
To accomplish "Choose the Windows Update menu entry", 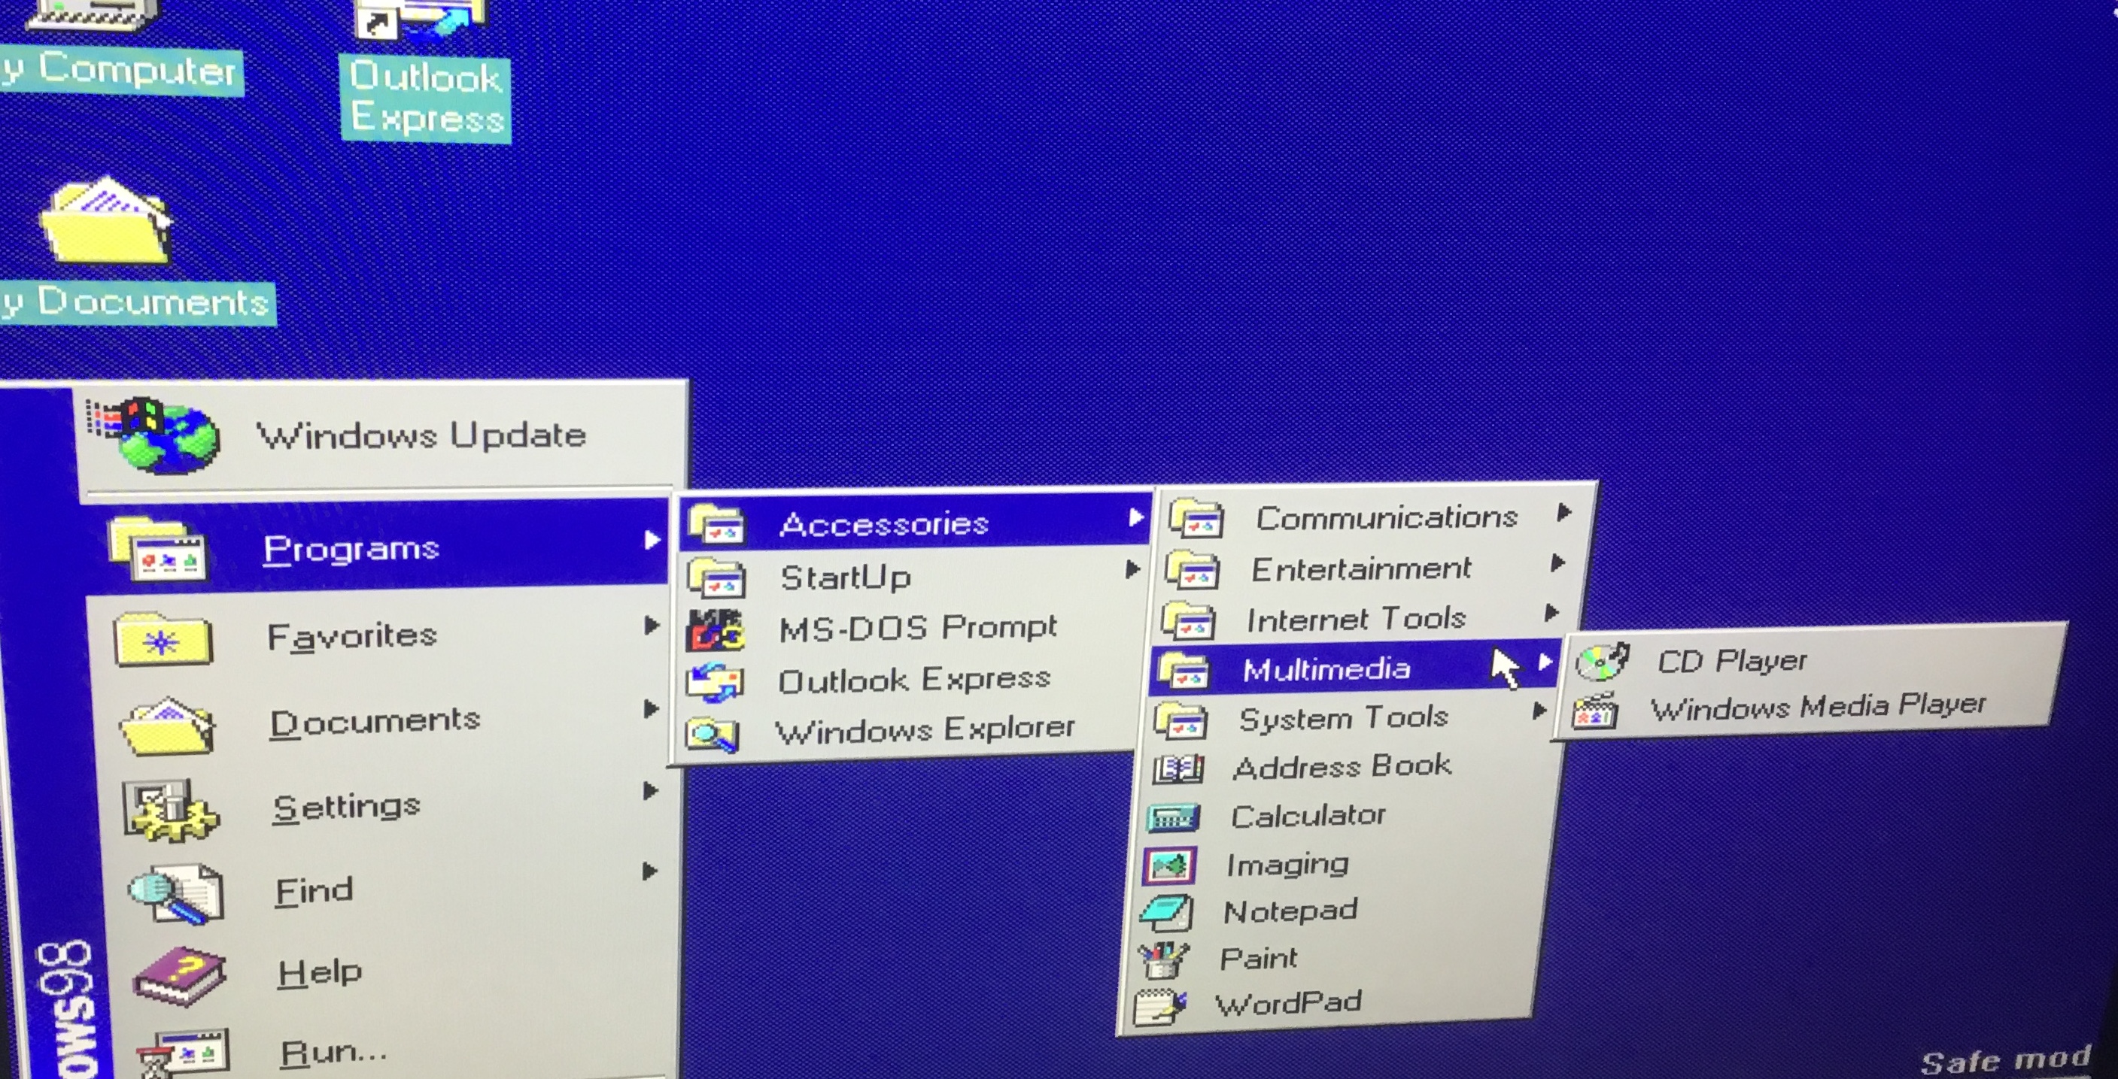I will [382, 435].
